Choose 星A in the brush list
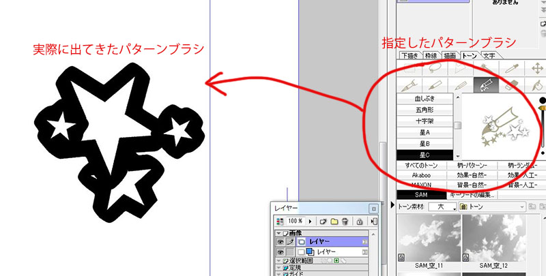 click(425, 132)
